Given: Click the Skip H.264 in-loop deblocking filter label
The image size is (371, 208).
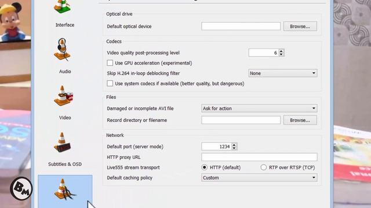Looking at the screenshot, I should 143,73.
